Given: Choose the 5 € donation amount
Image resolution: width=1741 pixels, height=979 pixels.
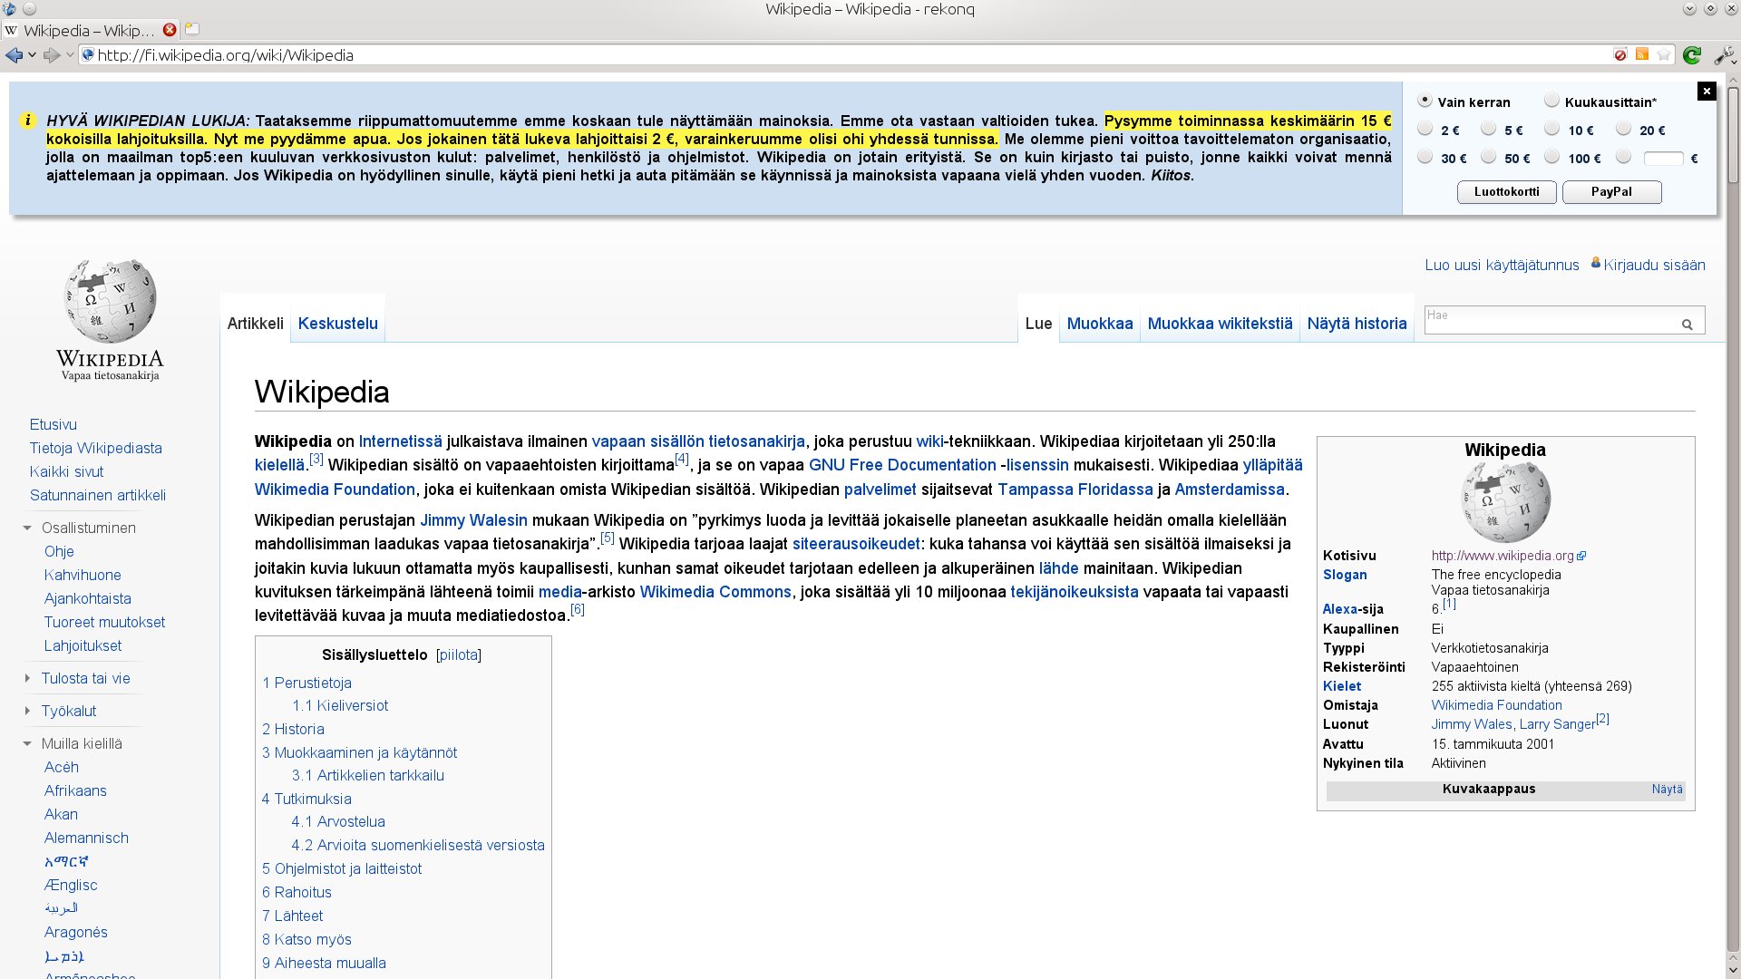Looking at the screenshot, I should point(1489,129).
